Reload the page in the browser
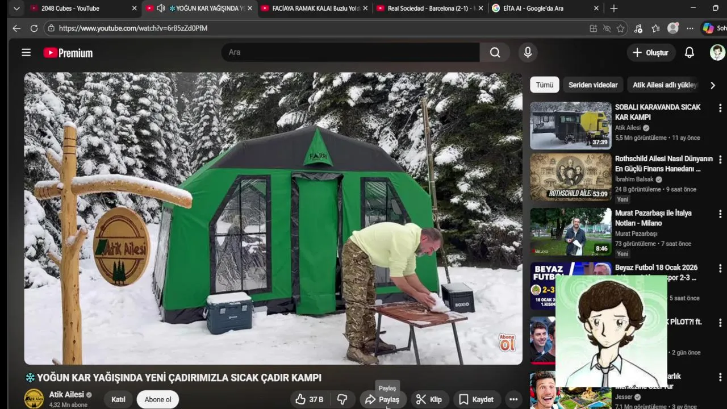 (x=34, y=28)
